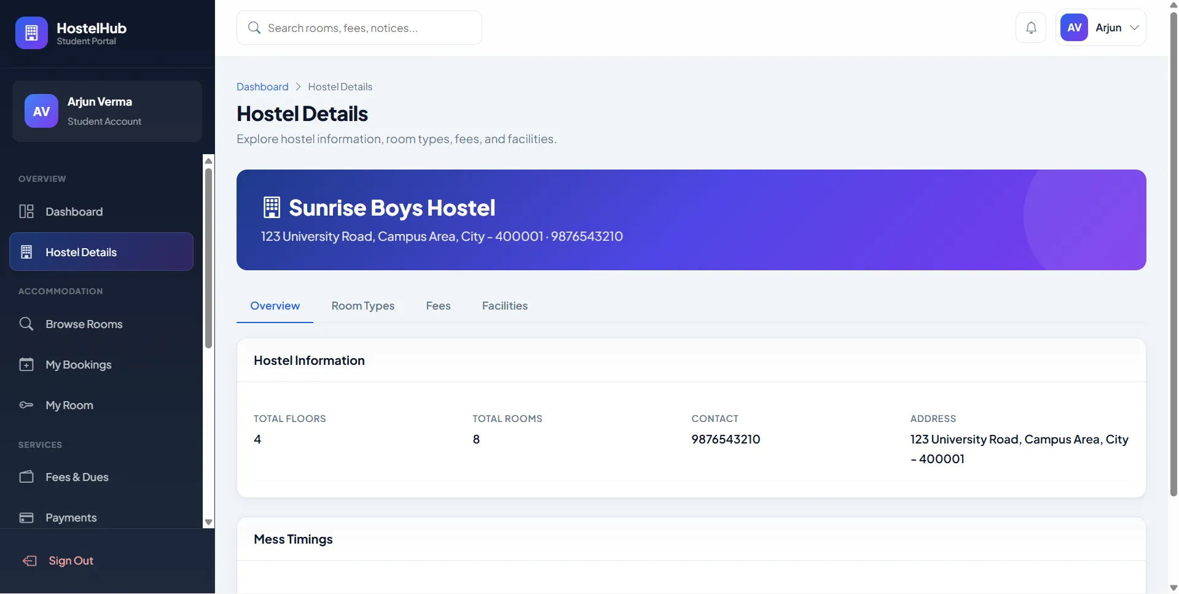Click the Hostel Information heading

(x=309, y=361)
